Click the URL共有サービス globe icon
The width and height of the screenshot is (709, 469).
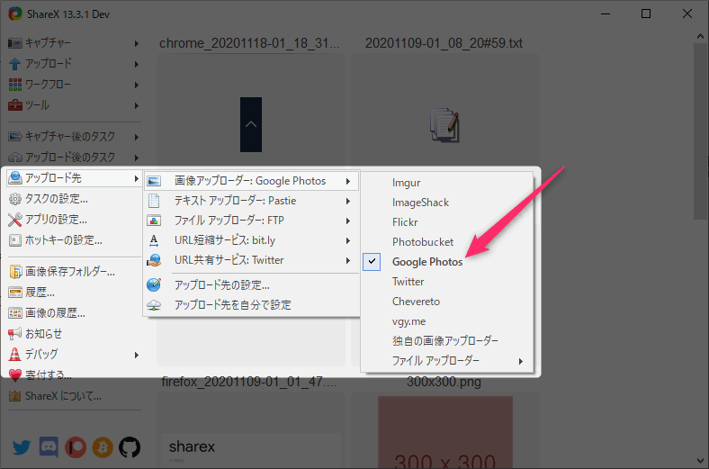click(x=154, y=260)
